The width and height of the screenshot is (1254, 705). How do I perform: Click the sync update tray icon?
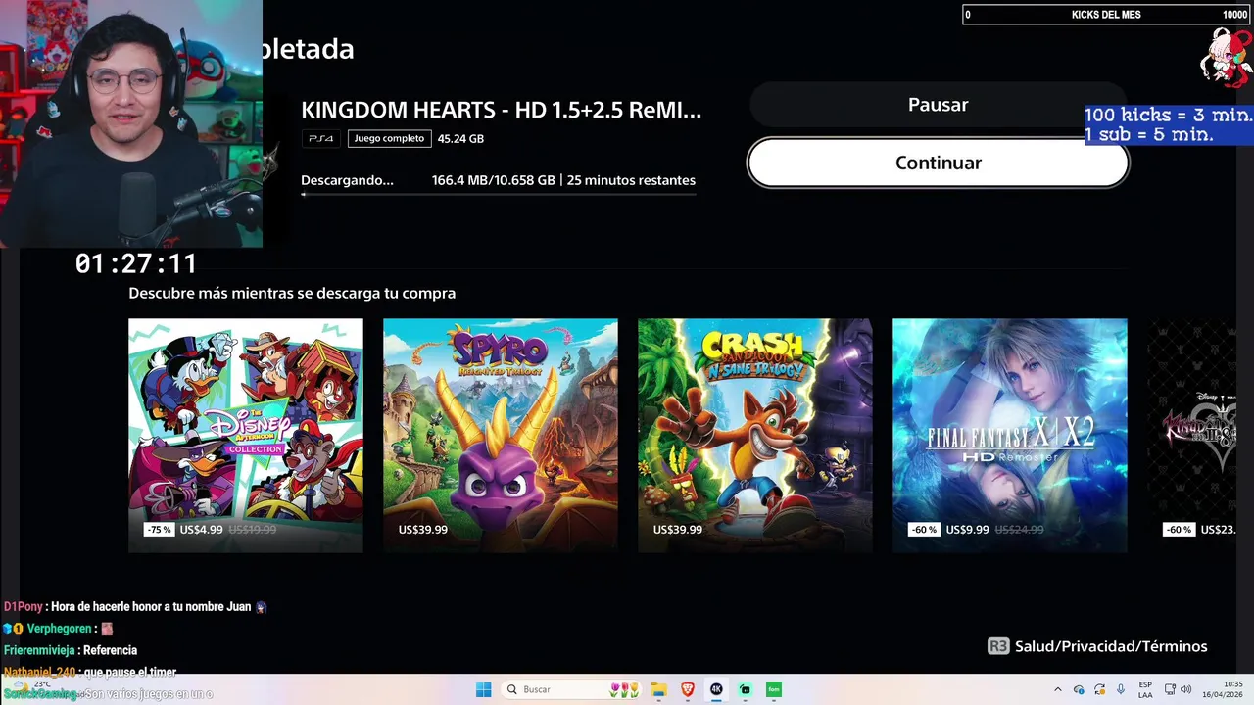click(1099, 689)
